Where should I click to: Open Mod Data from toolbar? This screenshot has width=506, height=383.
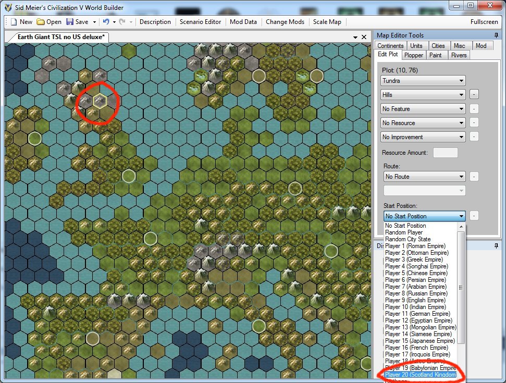tap(243, 22)
